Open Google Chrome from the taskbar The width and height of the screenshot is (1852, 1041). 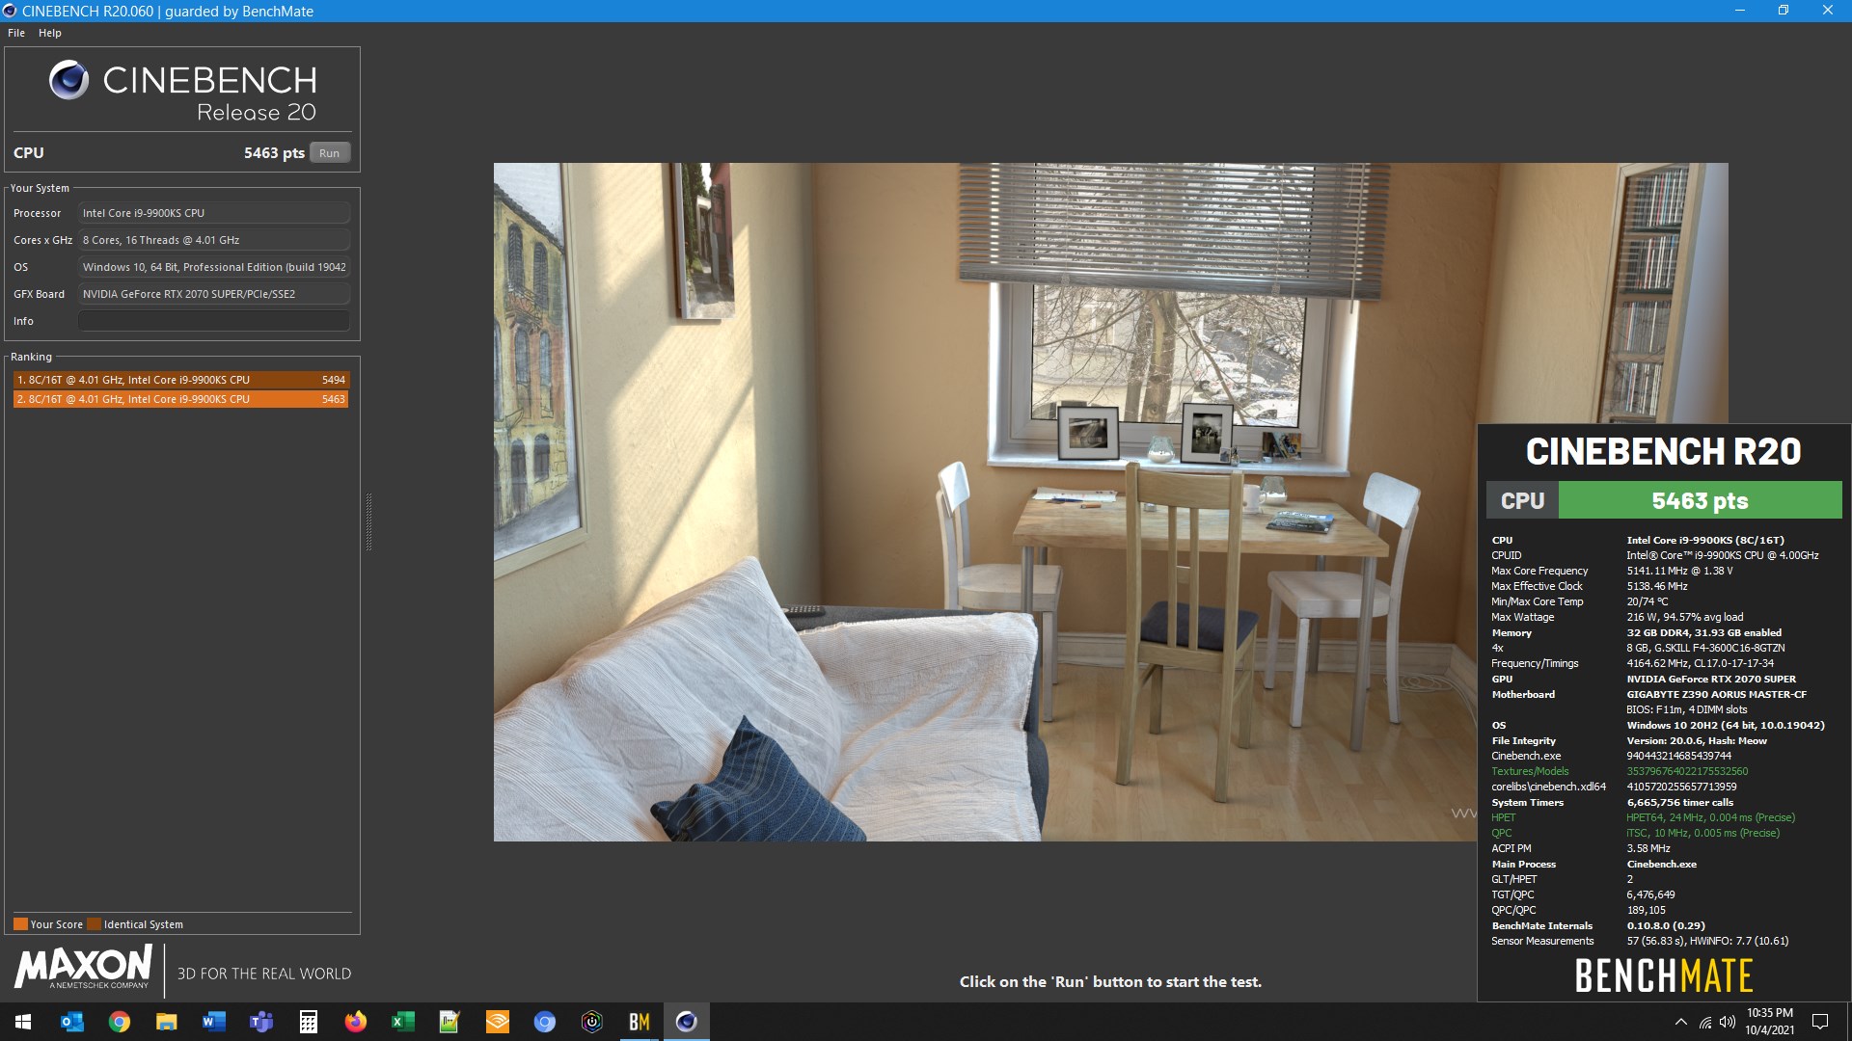(x=120, y=1022)
